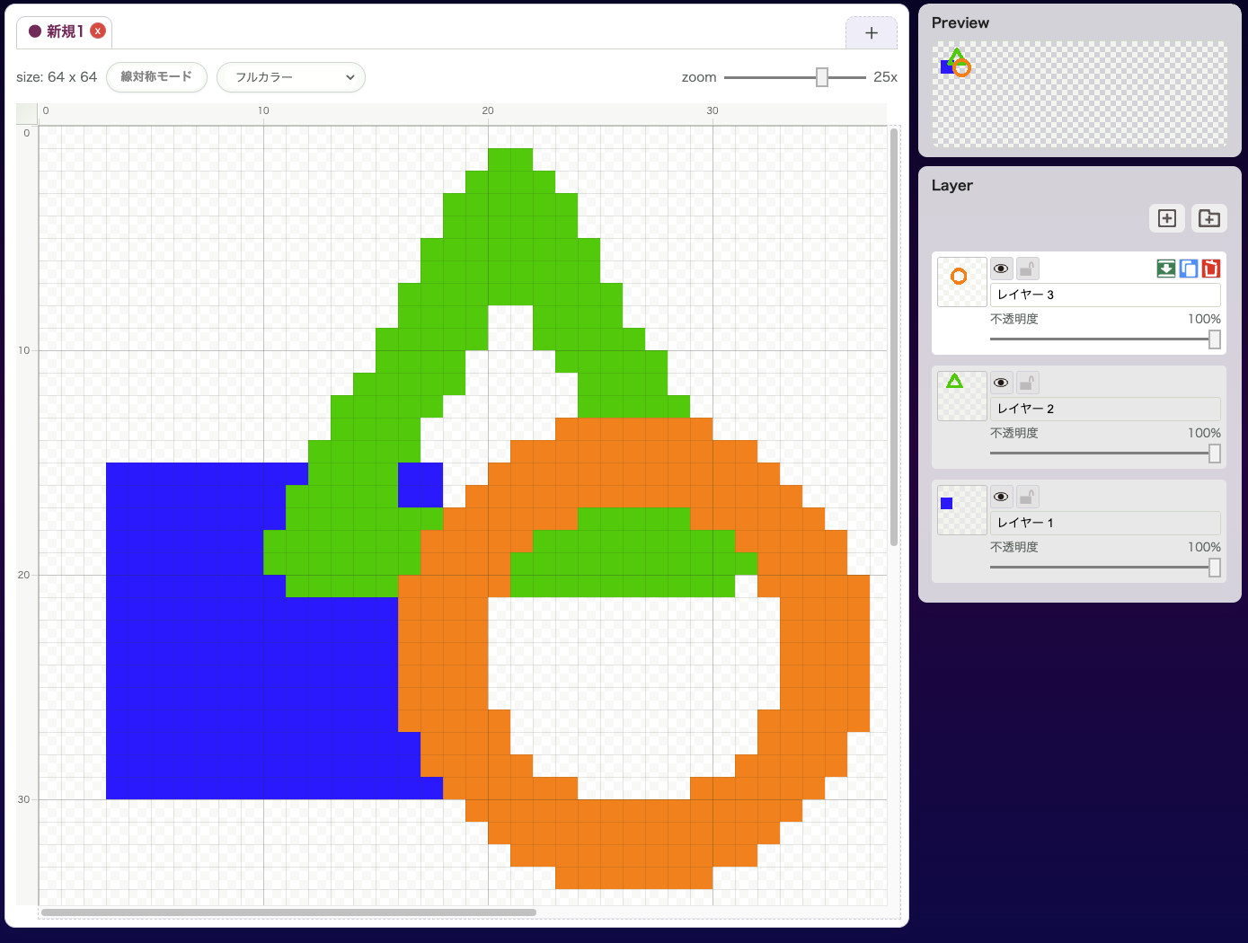This screenshot has width=1248, height=943.
Task: Click the 'size: 64 x 64' label
Action: coord(57,77)
